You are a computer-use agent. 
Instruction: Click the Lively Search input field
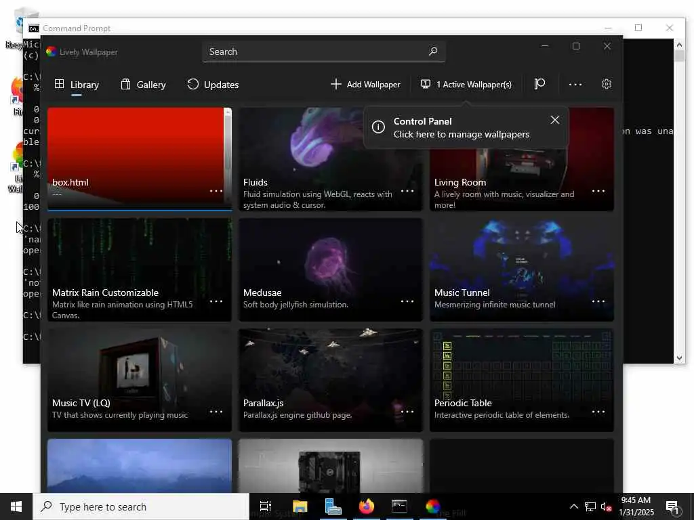323,51
